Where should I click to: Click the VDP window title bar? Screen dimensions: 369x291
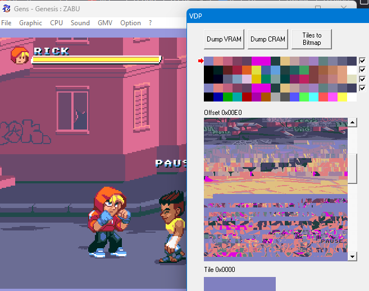pos(277,16)
